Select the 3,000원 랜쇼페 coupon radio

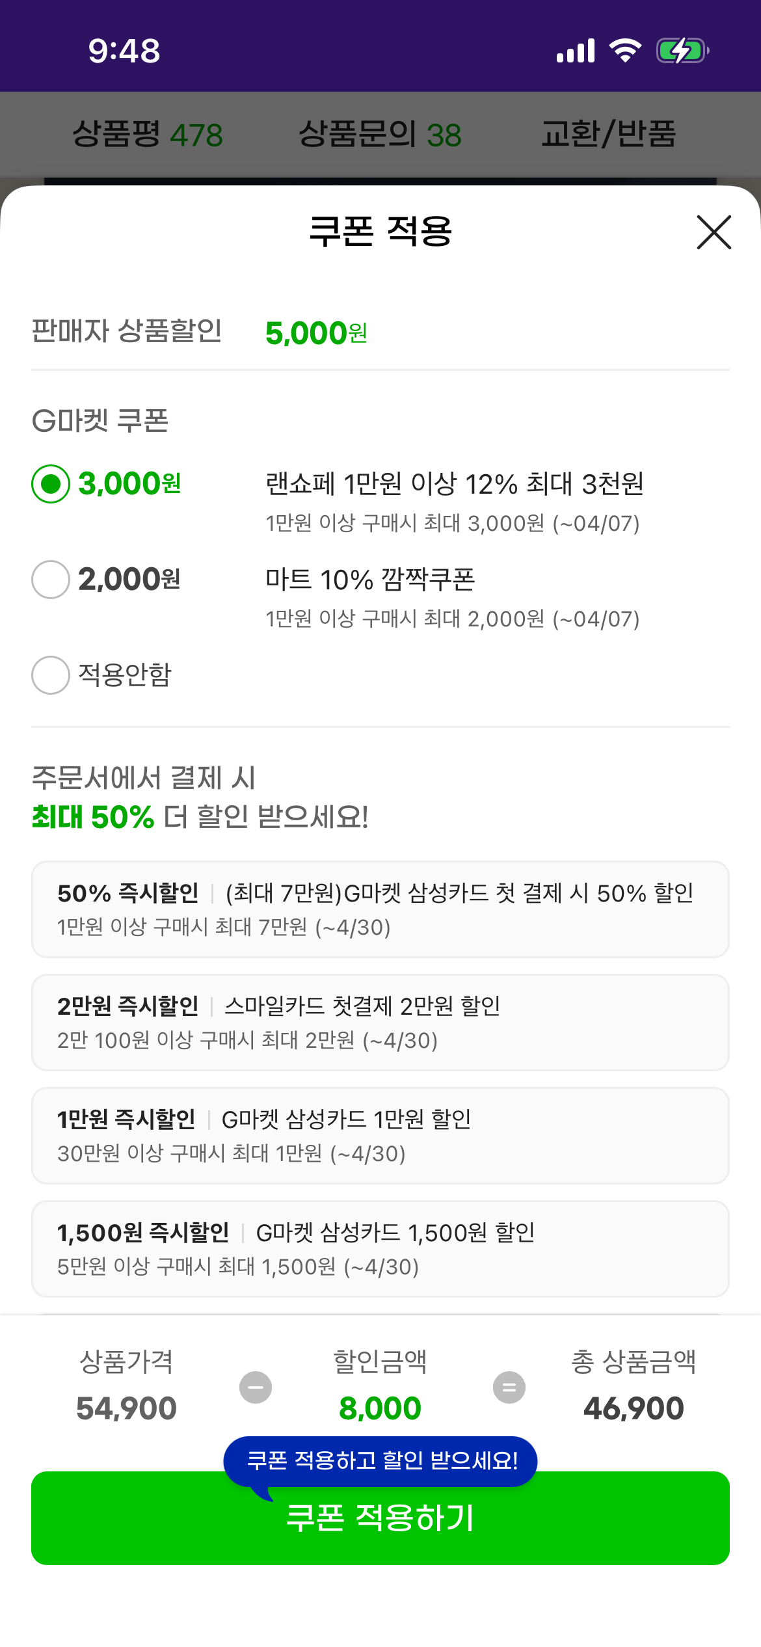click(x=51, y=484)
